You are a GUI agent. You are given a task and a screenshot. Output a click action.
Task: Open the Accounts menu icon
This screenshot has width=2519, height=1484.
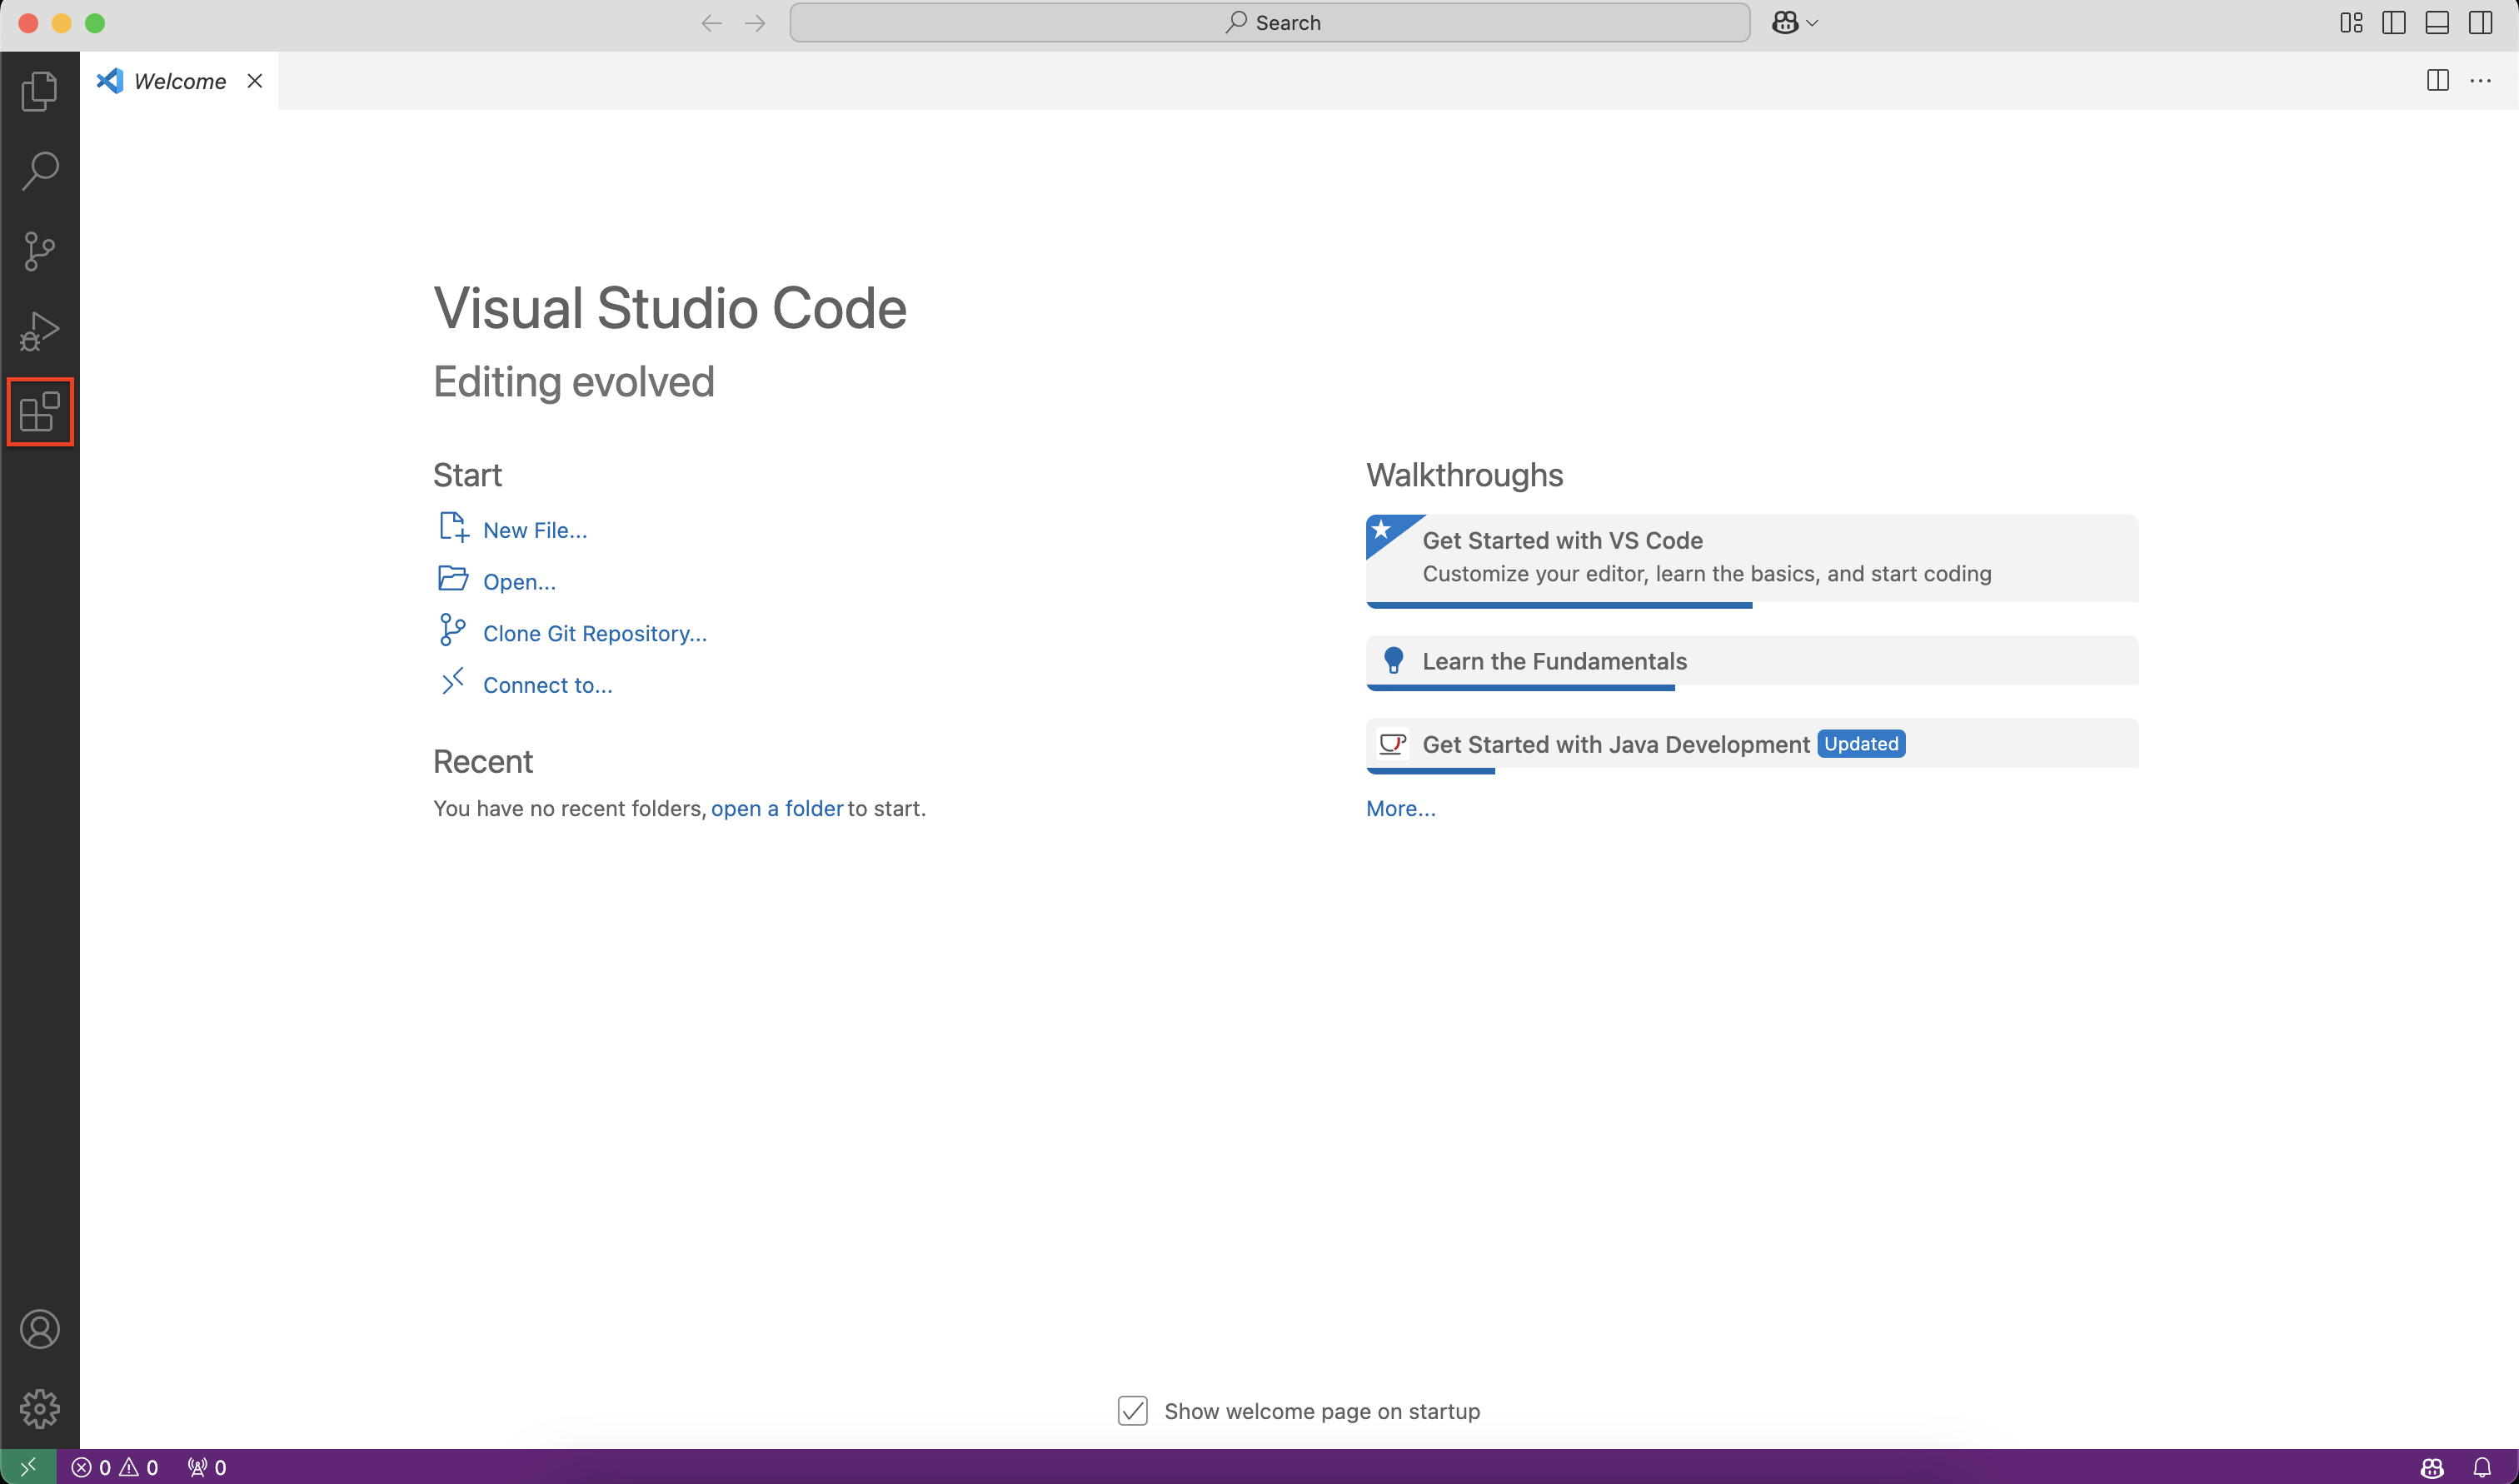point(39,1329)
